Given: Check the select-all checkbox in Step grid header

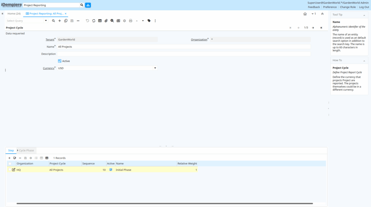Looking at the screenshot, I should pos(10,164).
